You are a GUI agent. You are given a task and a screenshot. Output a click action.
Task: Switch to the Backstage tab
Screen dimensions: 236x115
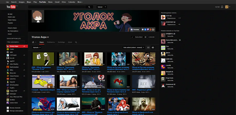point(61,42)
